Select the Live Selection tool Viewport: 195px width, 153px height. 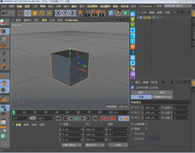[21, 13]
